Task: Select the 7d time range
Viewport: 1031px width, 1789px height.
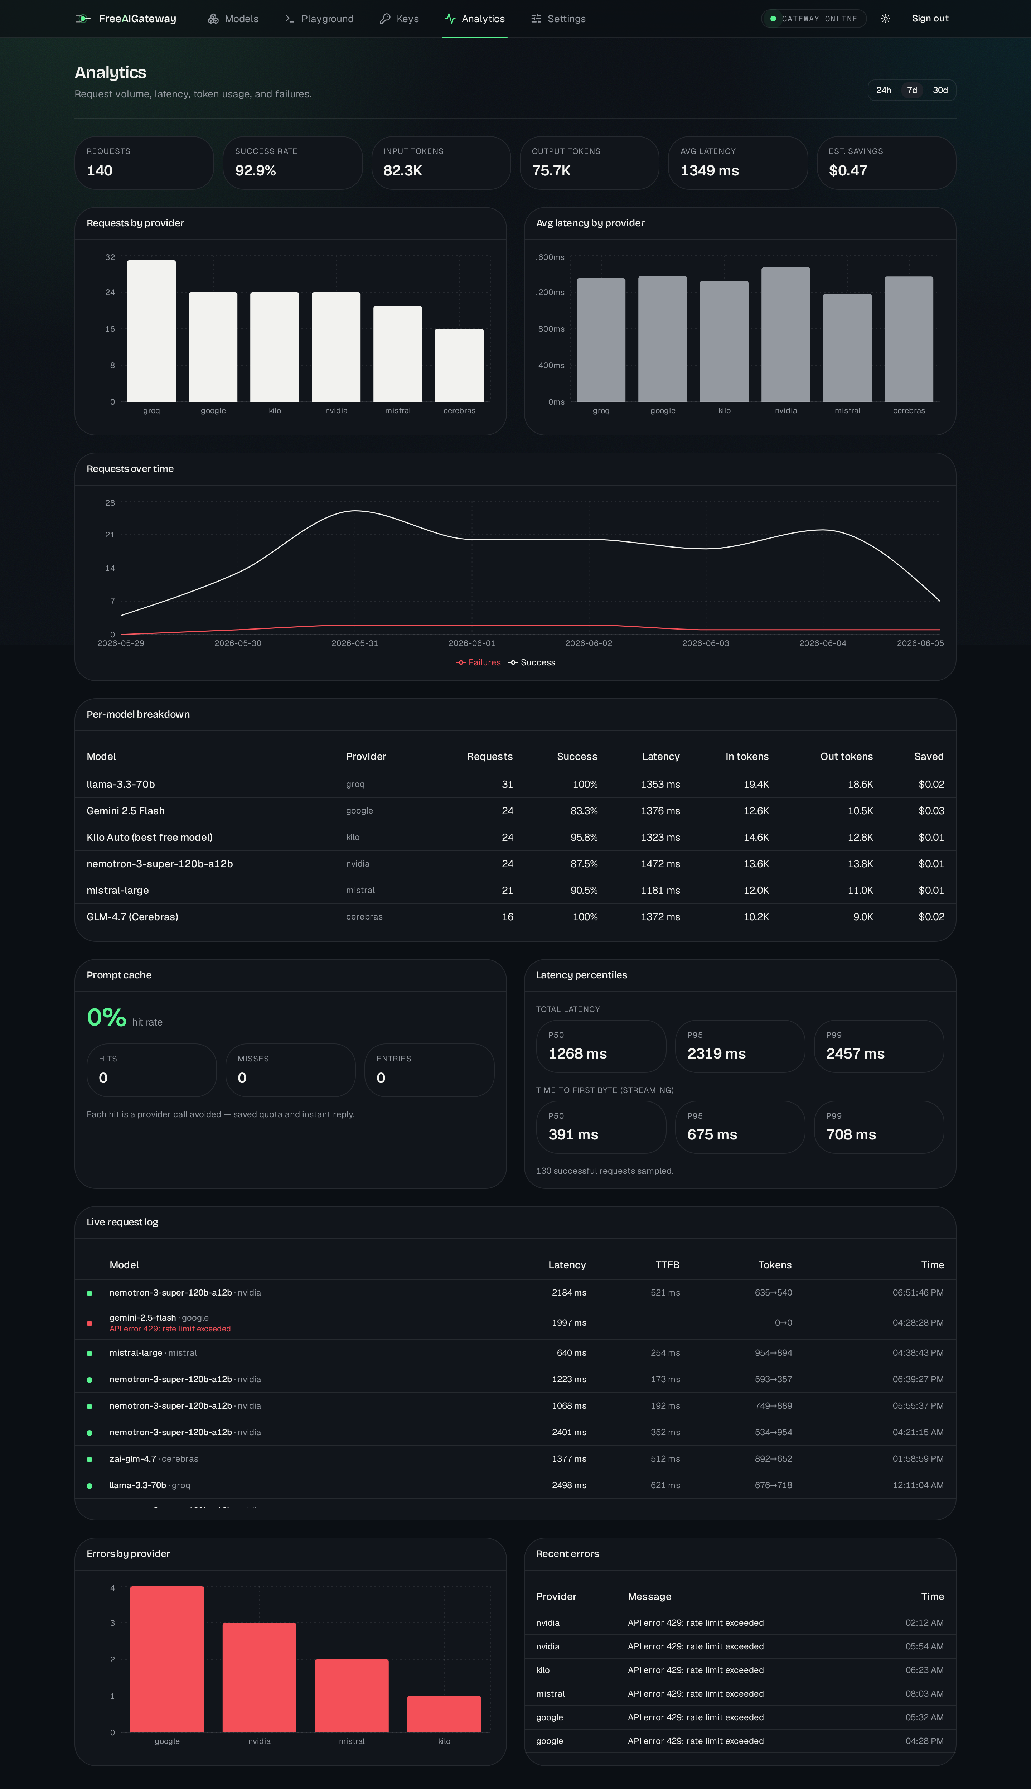Action: coord(912,90)
